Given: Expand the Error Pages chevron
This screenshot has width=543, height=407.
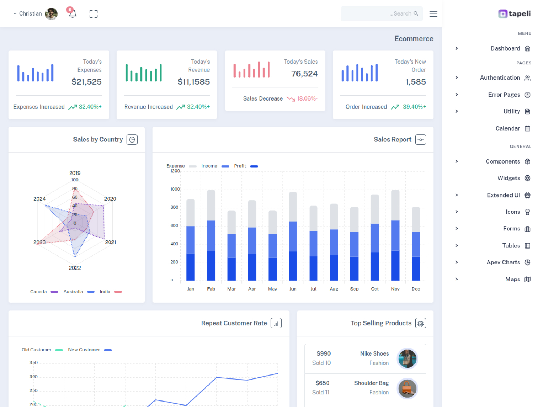Looking at the screenshot, I should (x=457, y=95).
